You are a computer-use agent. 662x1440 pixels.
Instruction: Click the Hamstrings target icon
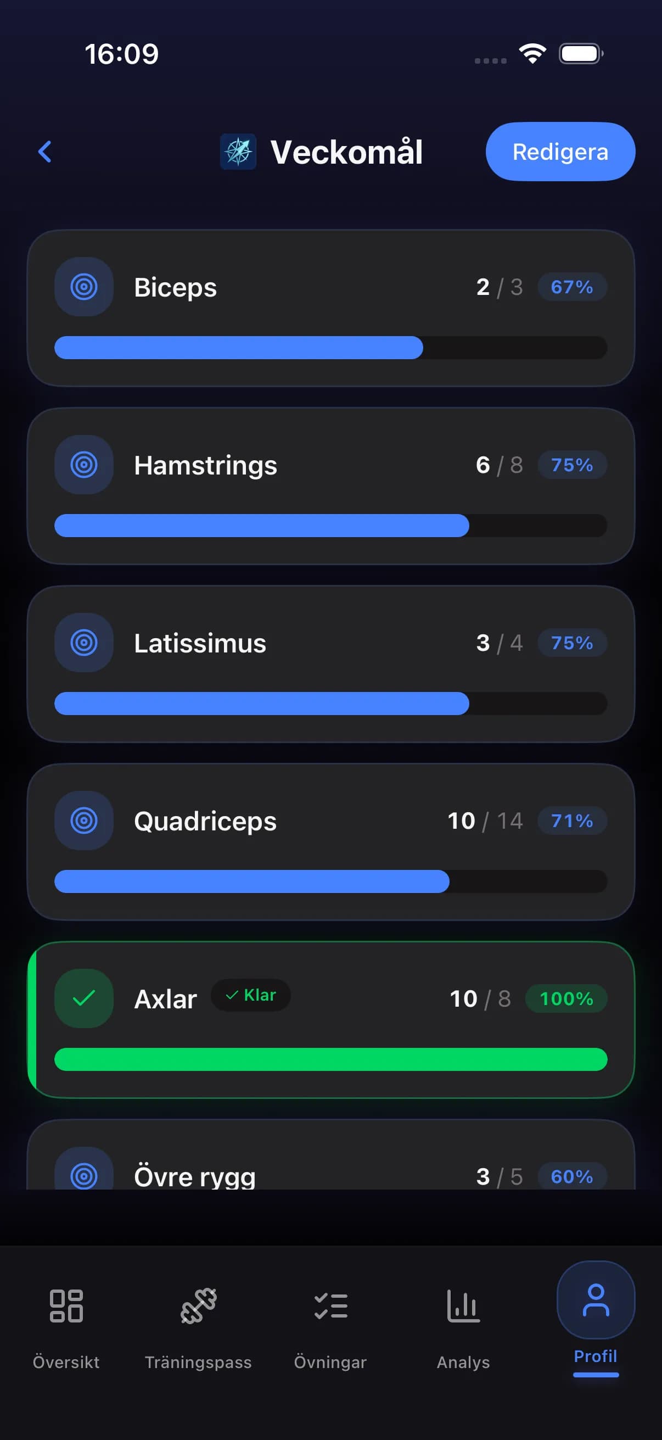click(x=84, y=465)
